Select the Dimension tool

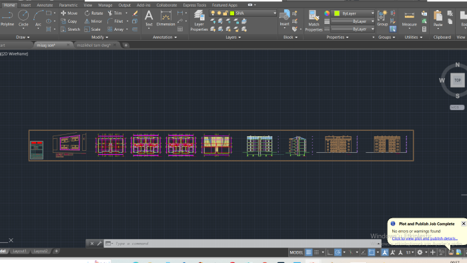coord(165,19)
